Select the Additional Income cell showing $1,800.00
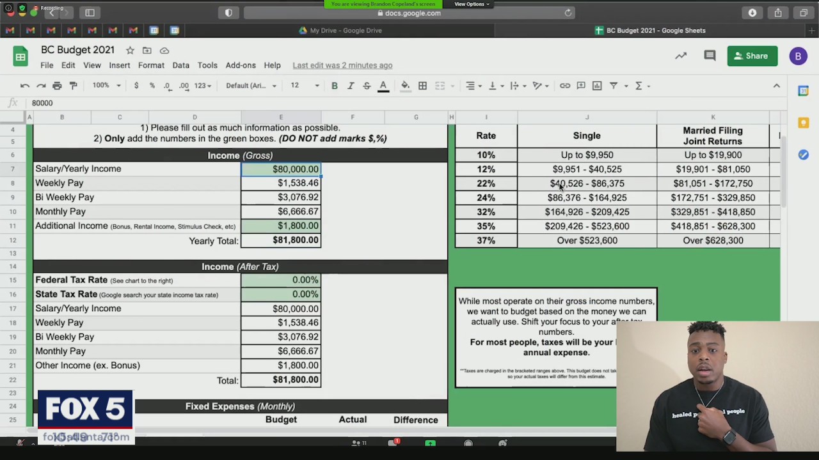 (281, 226)
